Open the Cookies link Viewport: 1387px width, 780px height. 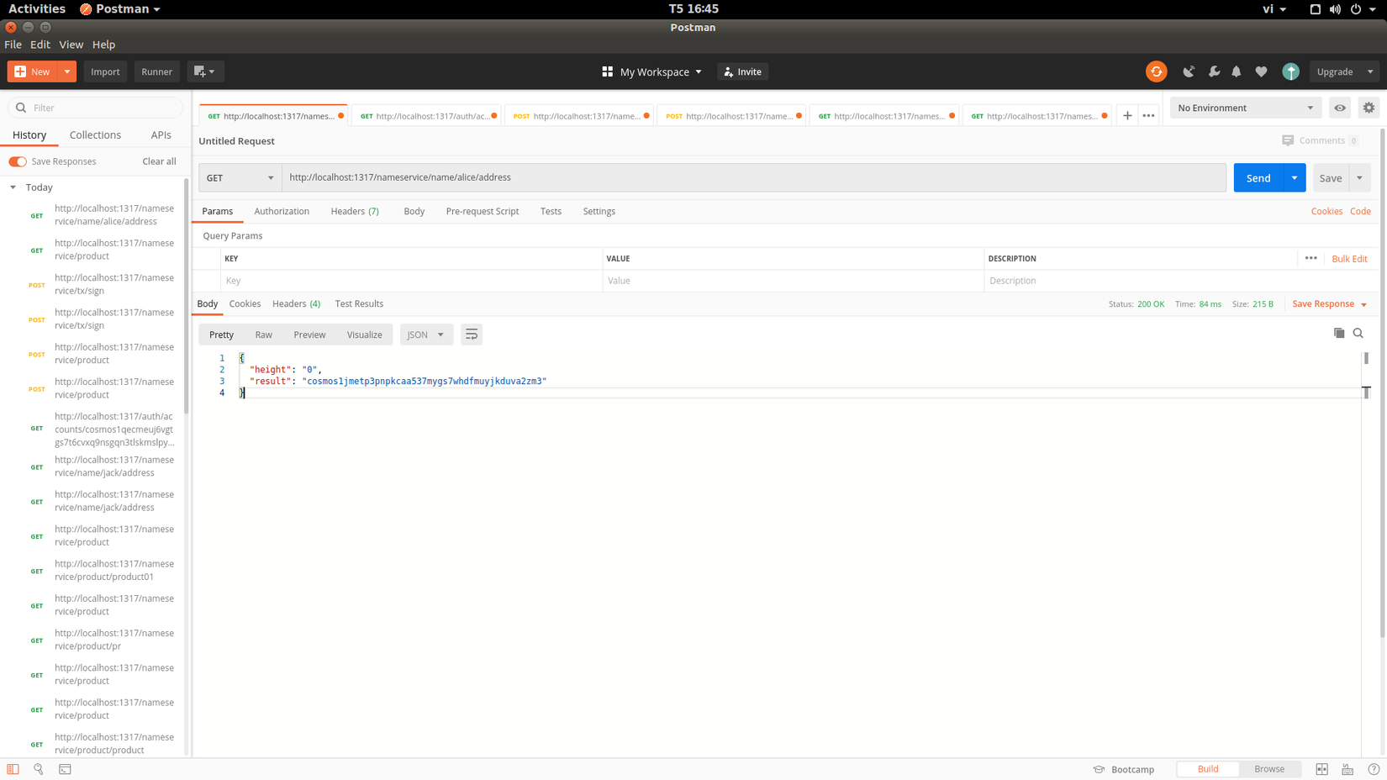point(1326,211)
